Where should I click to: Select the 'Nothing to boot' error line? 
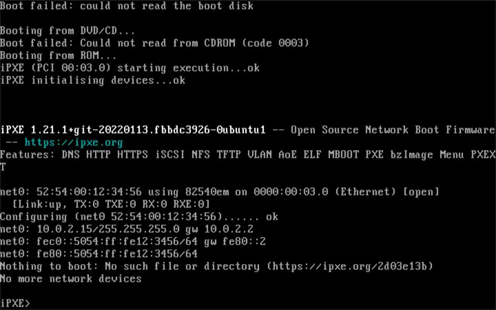pyautogui.click(x=217, y=266)
